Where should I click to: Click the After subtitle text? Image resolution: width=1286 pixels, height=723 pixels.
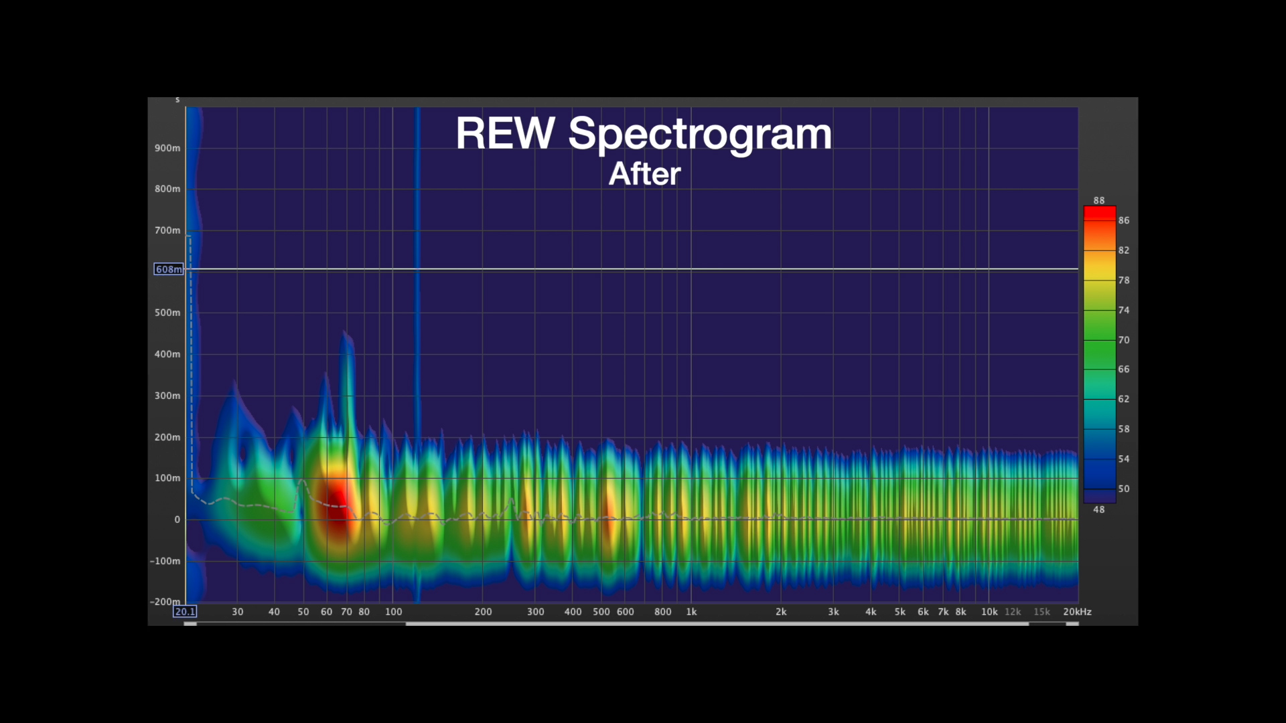644,174
